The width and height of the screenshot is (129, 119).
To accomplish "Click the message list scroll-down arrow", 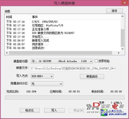I will (x=123, y=49).
